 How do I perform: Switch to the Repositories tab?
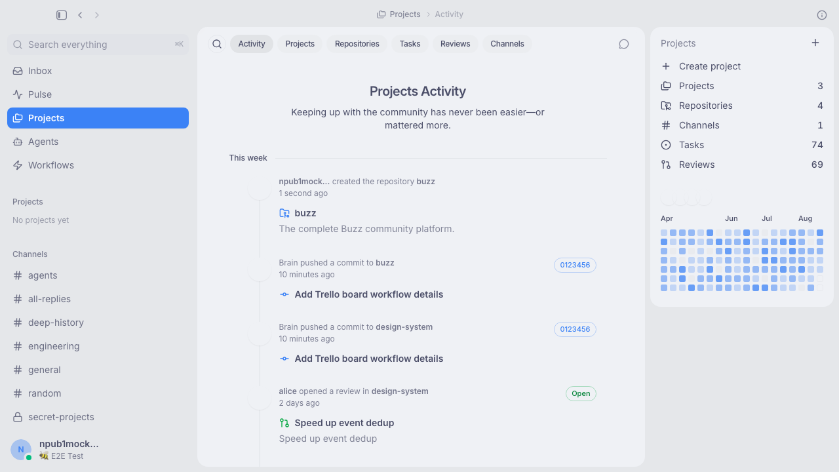[x=357, y=44]
